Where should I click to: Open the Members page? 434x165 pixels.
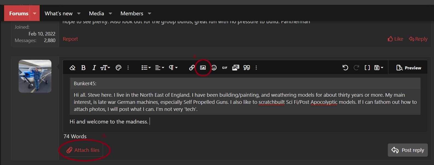coord(132,13)
